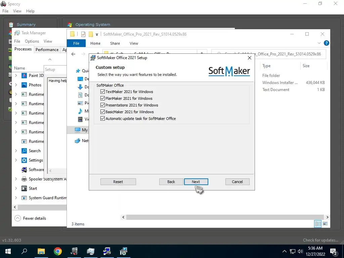
Task: Open Task Manager File menu
Action: coord(17,41)
